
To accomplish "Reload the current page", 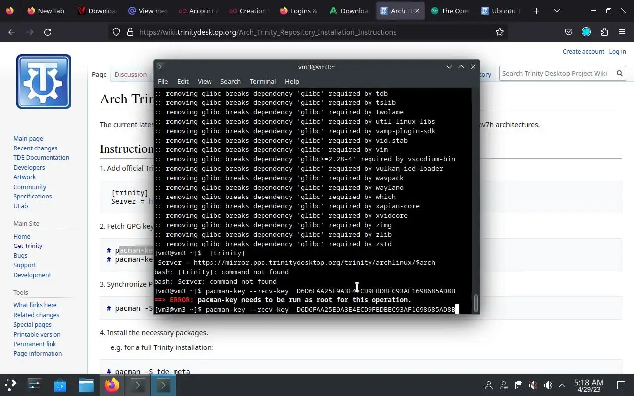I will 48,32.
